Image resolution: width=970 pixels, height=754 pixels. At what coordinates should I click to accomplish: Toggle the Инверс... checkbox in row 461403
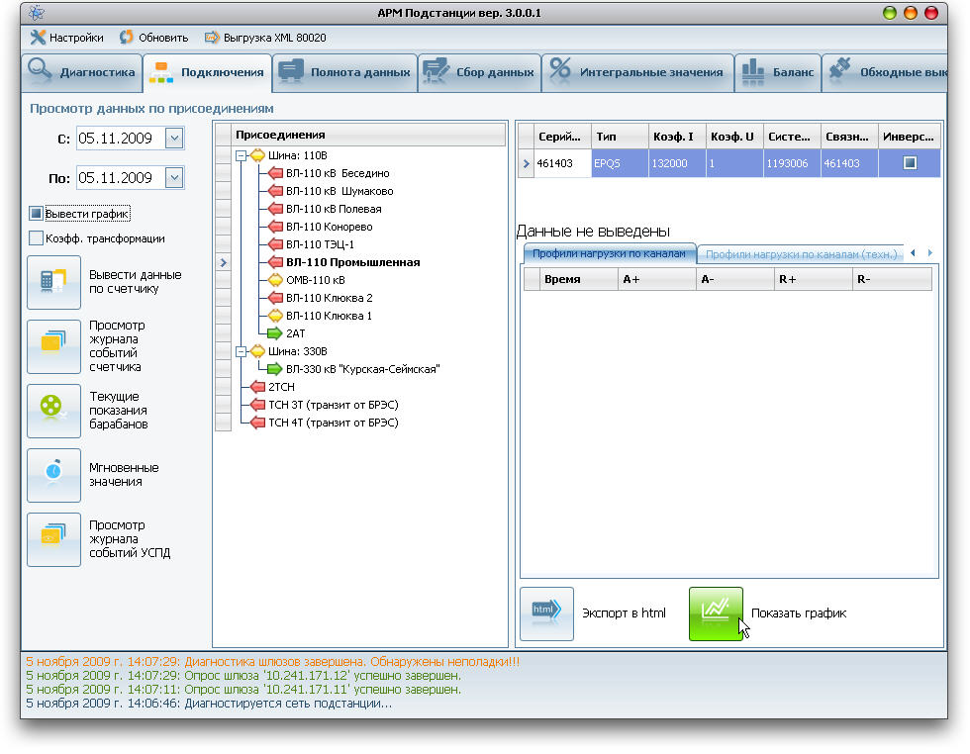coord(910,162)
